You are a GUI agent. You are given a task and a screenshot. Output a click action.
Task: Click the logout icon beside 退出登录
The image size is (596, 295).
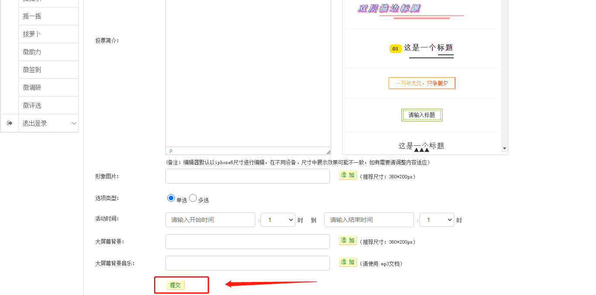pos(10,123)
